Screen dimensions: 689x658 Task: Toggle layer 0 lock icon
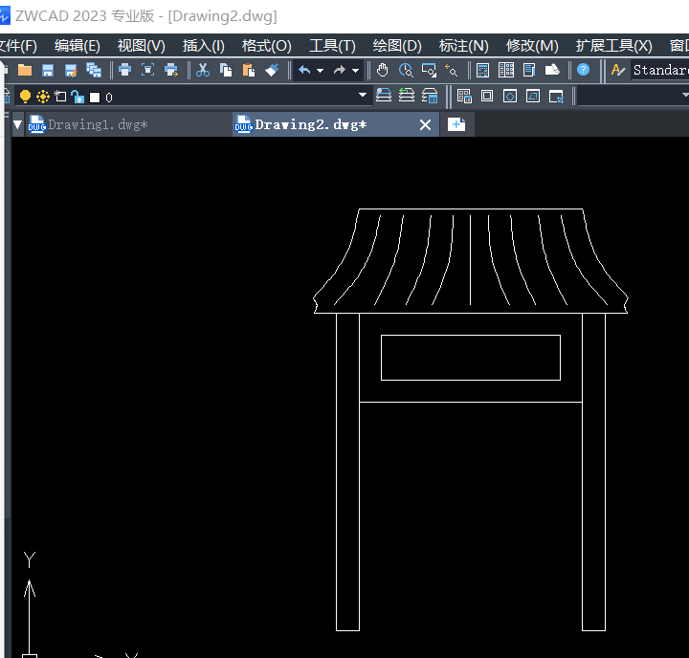(x=78, y=97)
